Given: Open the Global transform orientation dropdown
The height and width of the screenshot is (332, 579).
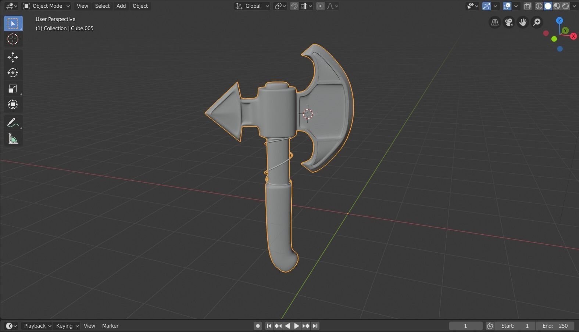Looking at the screenshot, I should [x=253, y=6].
